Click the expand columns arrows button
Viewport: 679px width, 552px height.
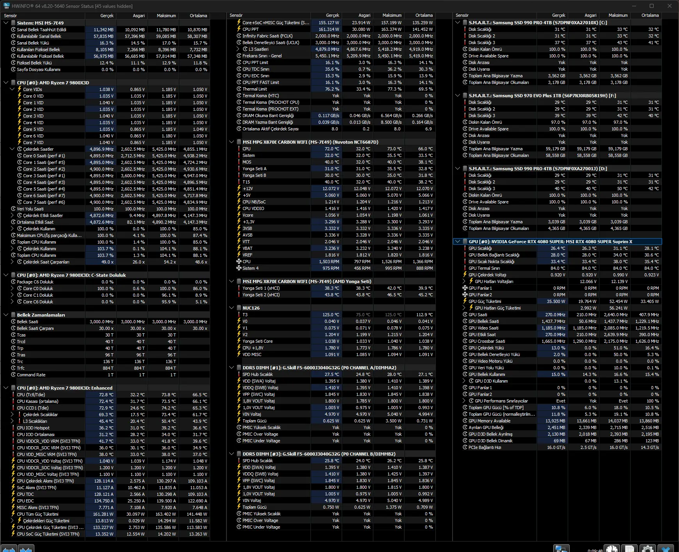(9, 548)
